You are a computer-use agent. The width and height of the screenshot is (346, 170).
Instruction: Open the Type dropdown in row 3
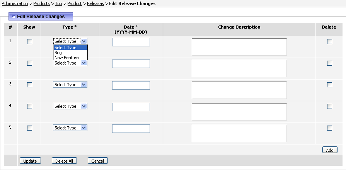click(x=70, y=85)
